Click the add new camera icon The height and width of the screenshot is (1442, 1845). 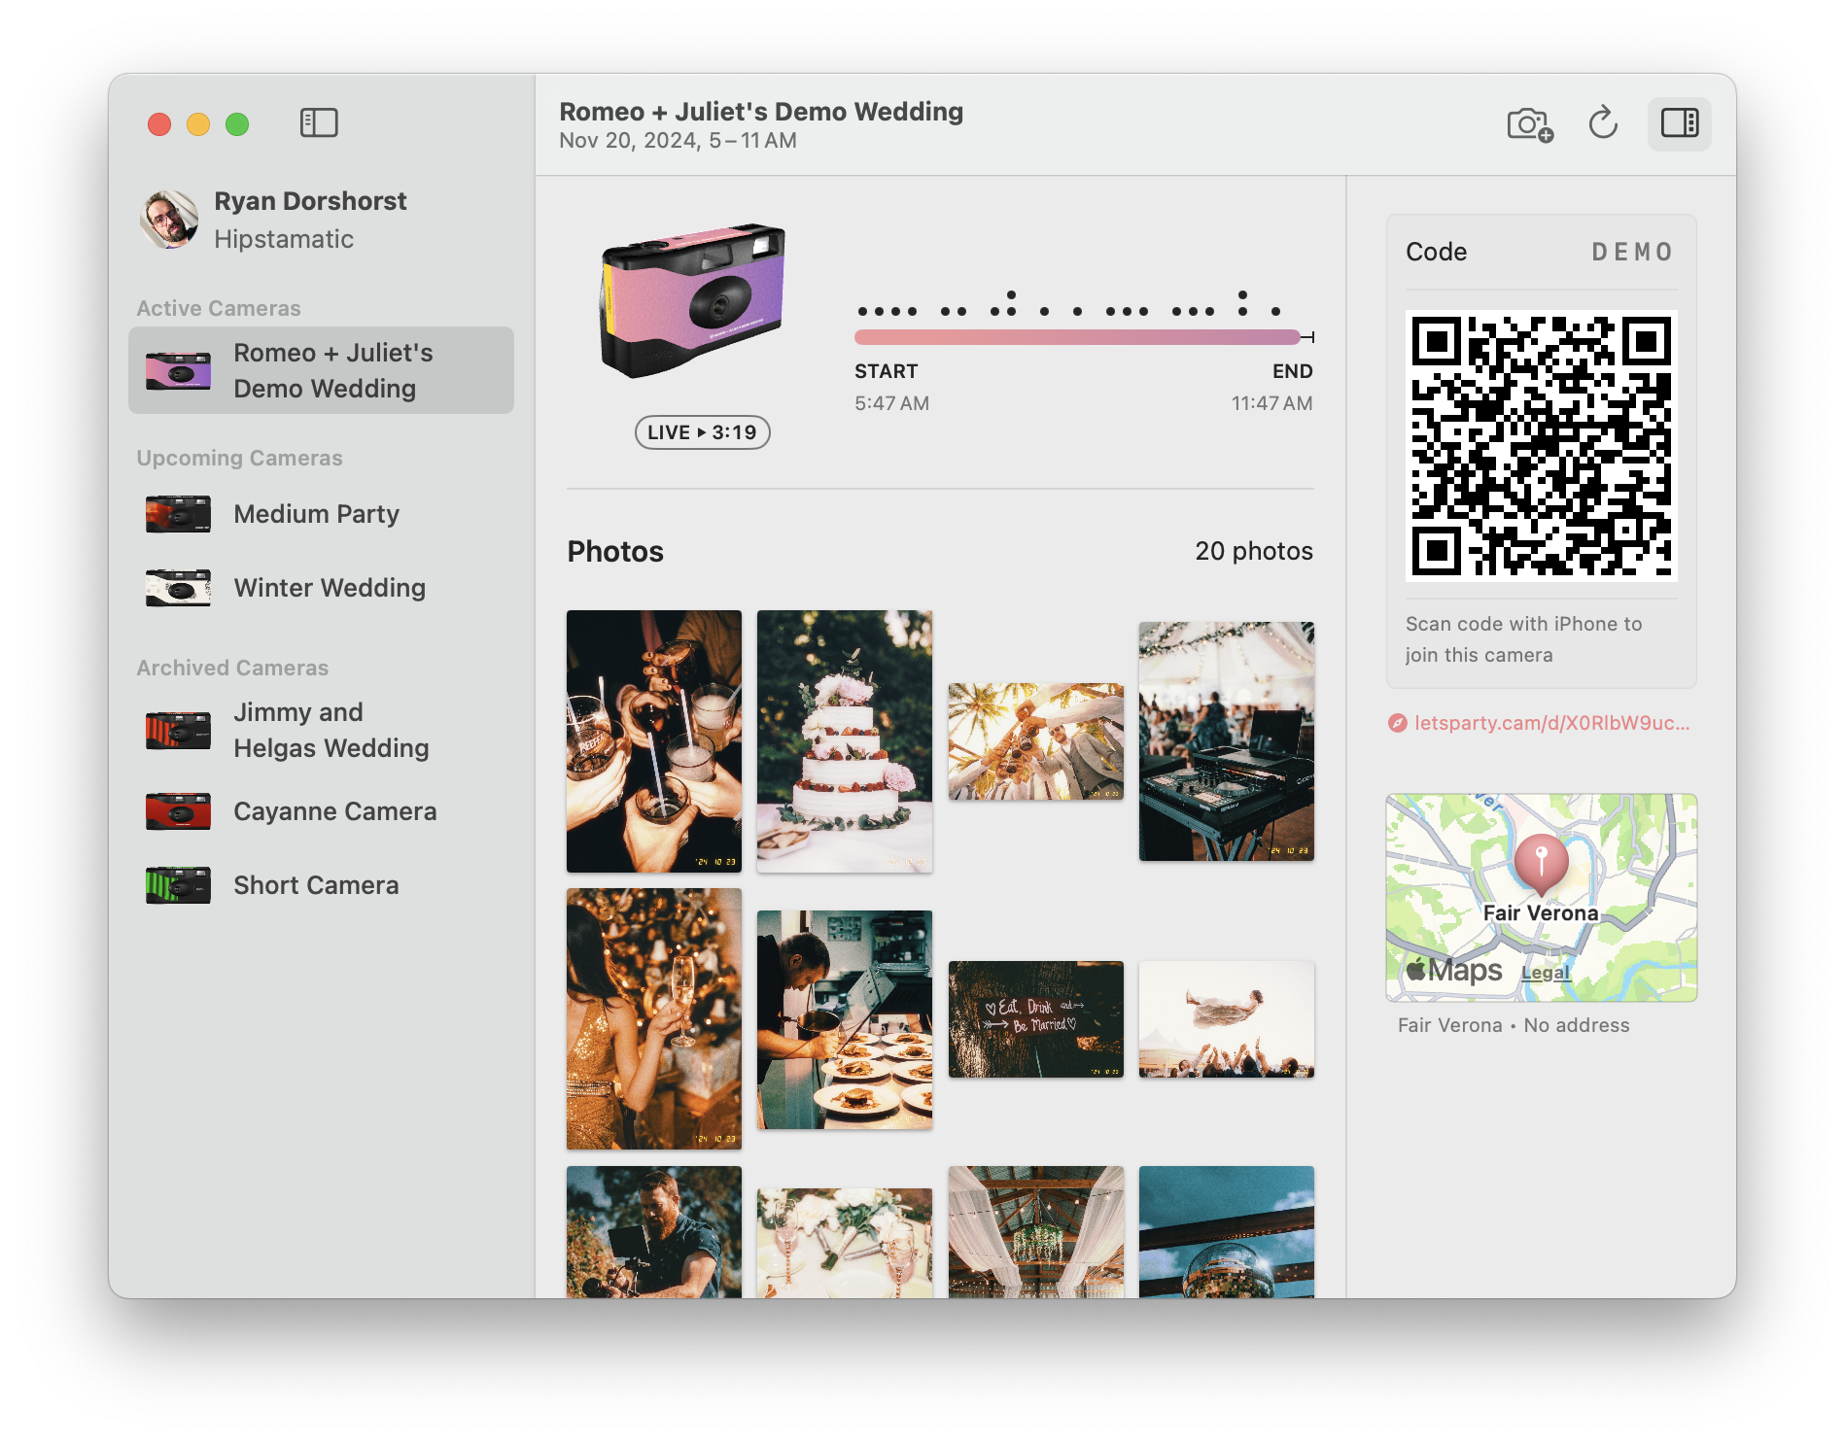pos(1529,124)
